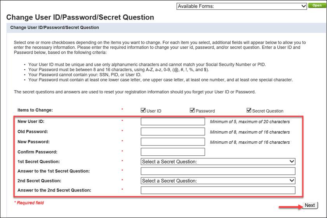
Task: Click into the Old Password field
Action: click(x=173, y=132)
